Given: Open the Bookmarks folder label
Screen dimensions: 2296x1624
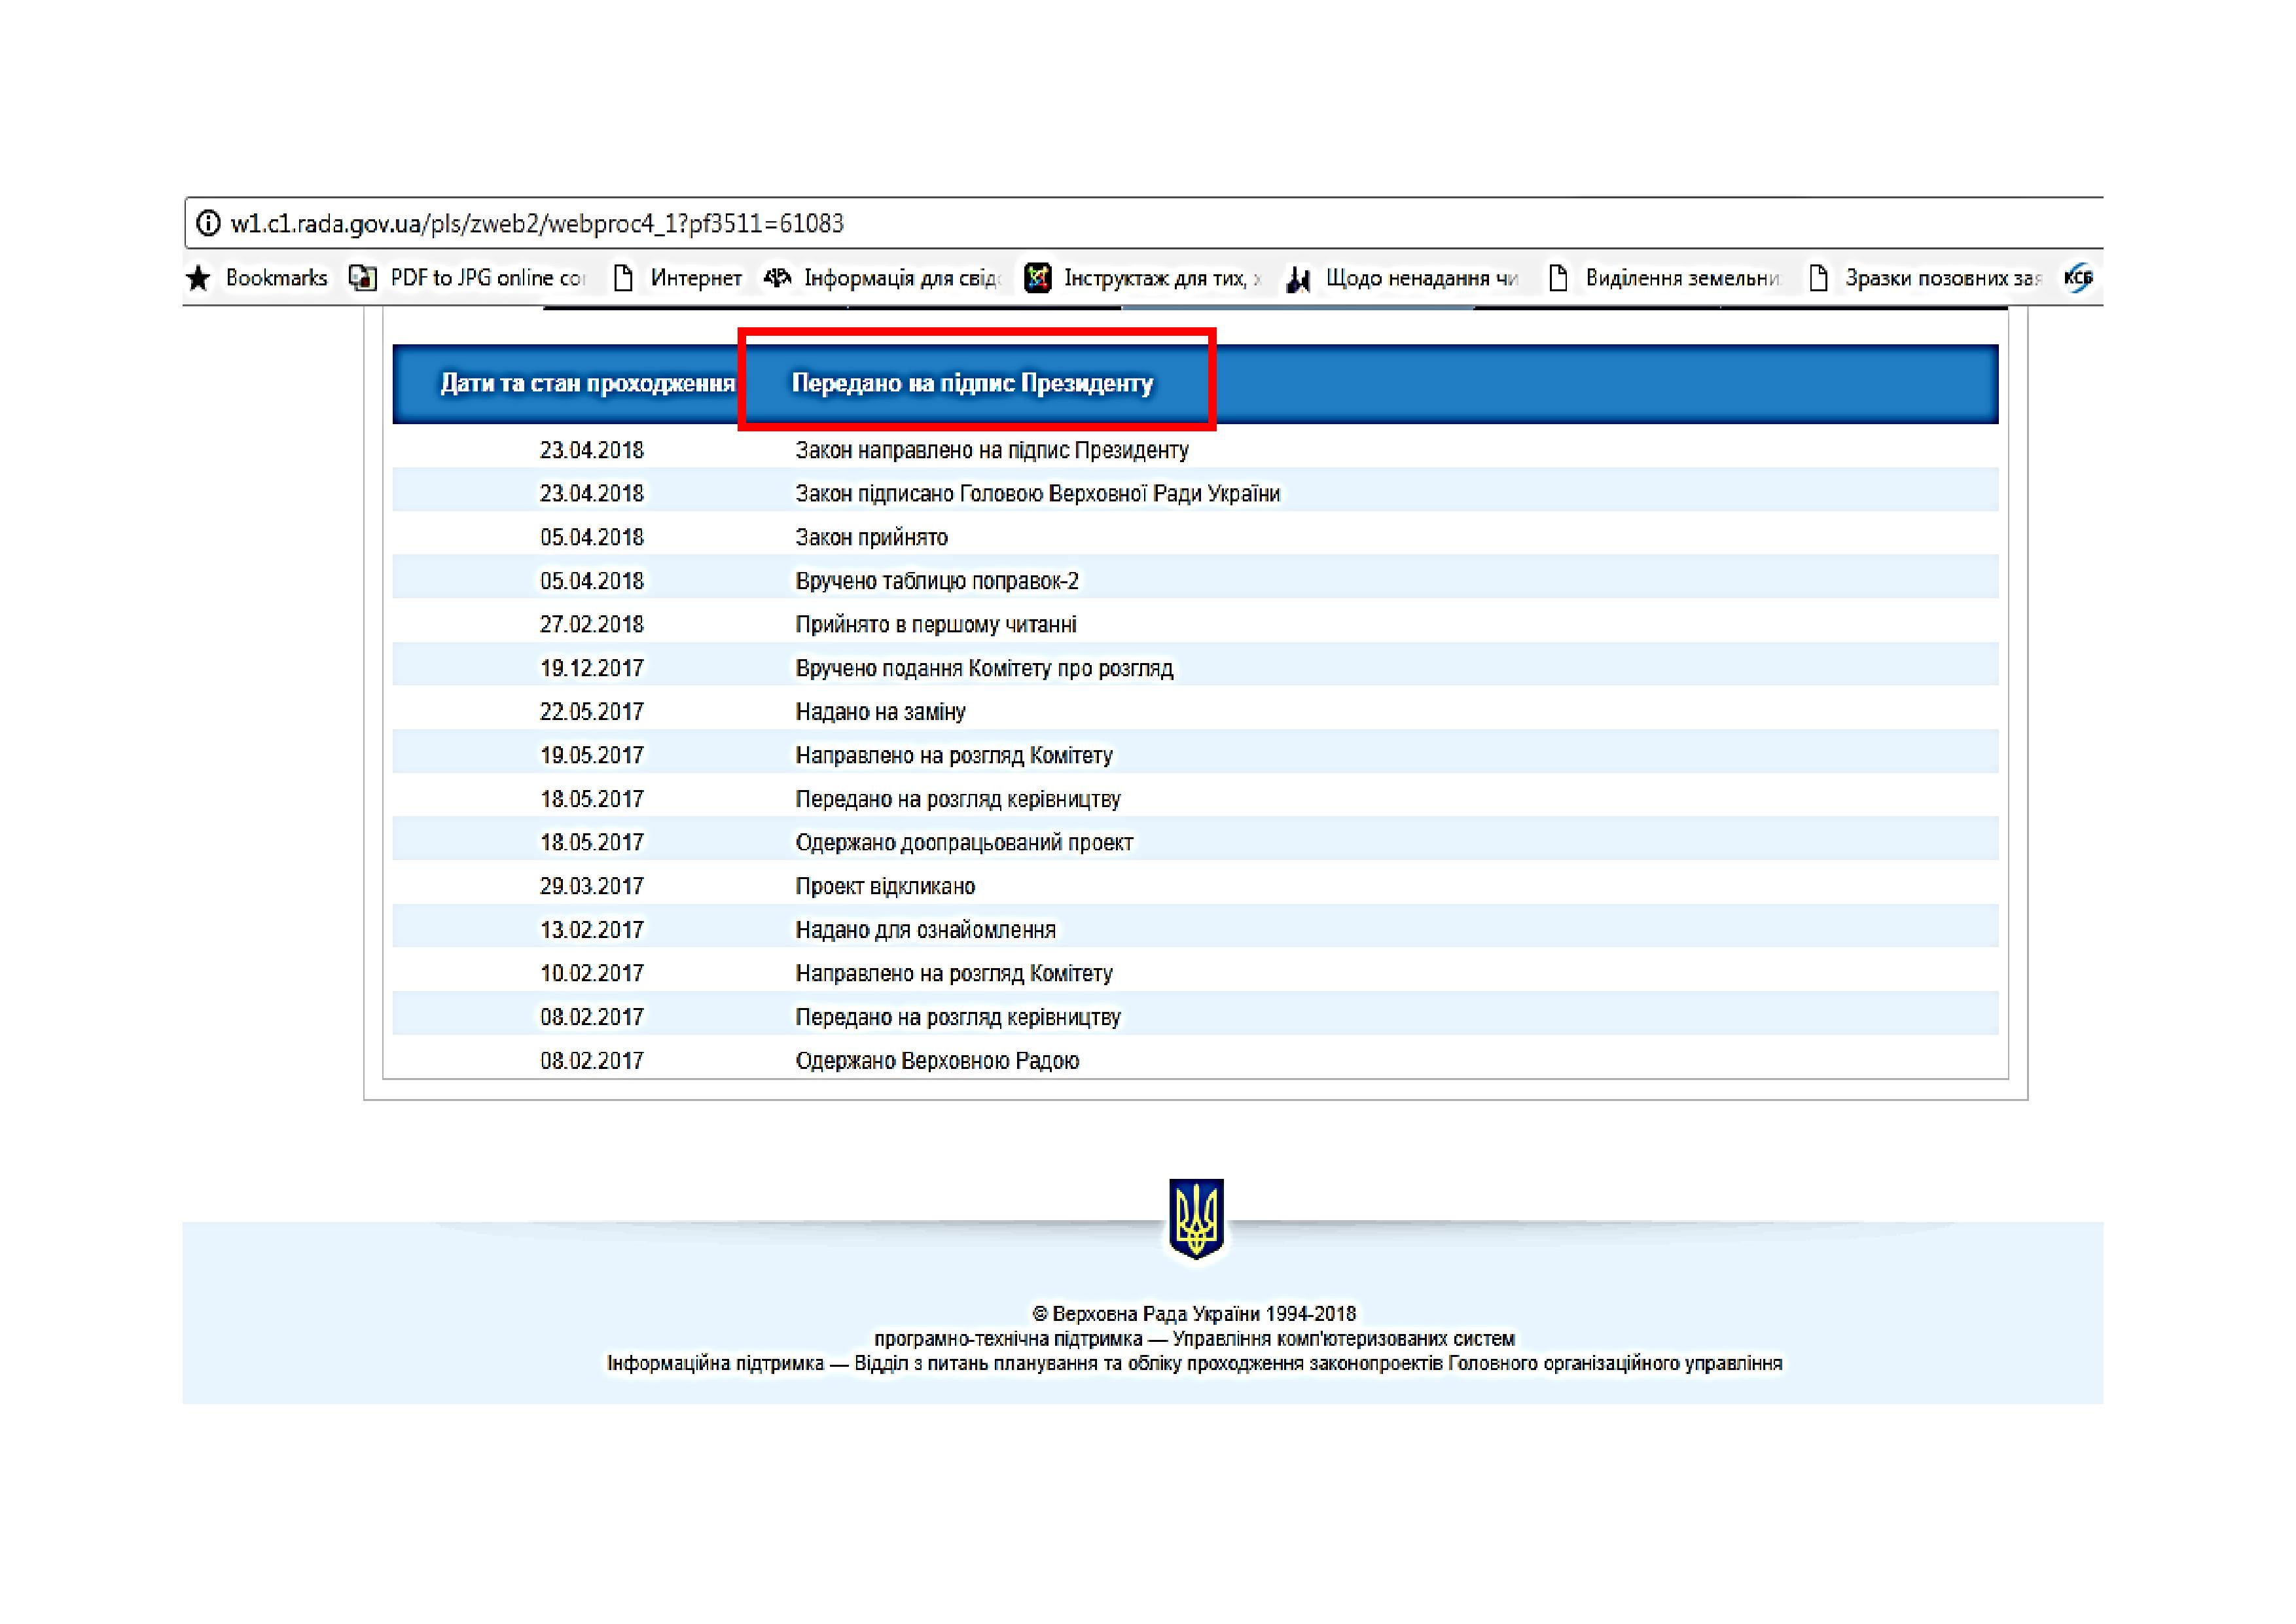Looking at the screenshot, I should (276, 278).
